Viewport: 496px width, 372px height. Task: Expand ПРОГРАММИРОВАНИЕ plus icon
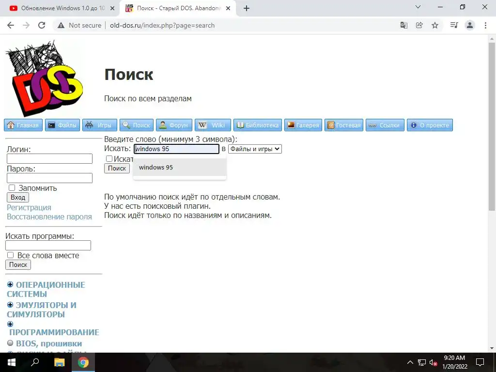10,324
